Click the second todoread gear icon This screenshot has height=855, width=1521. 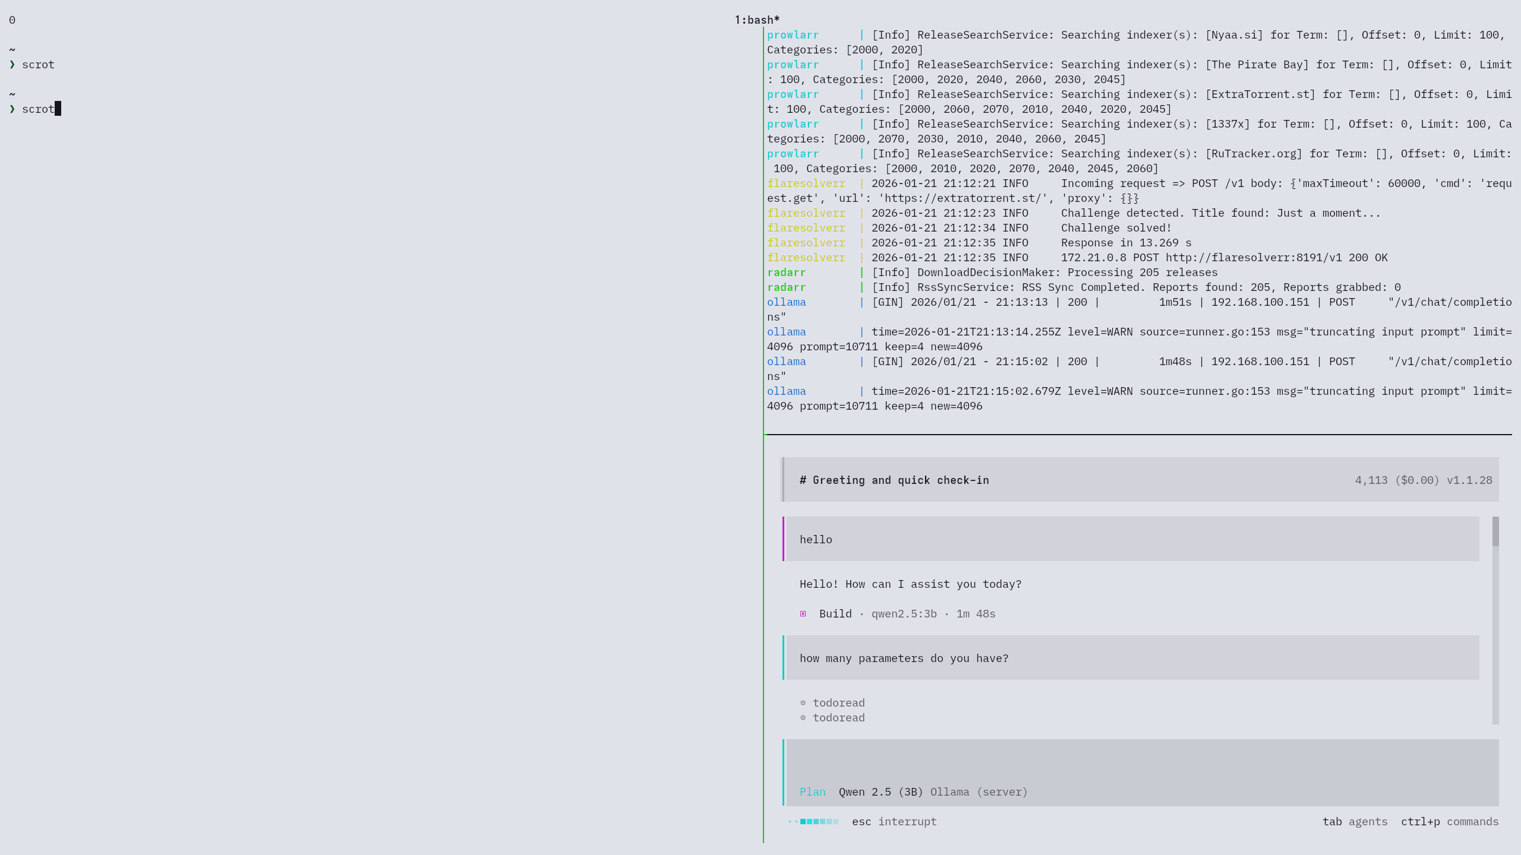[x=803, y=718]
